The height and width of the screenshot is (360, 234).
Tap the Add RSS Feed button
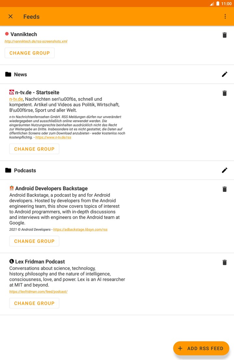(201, 348)
